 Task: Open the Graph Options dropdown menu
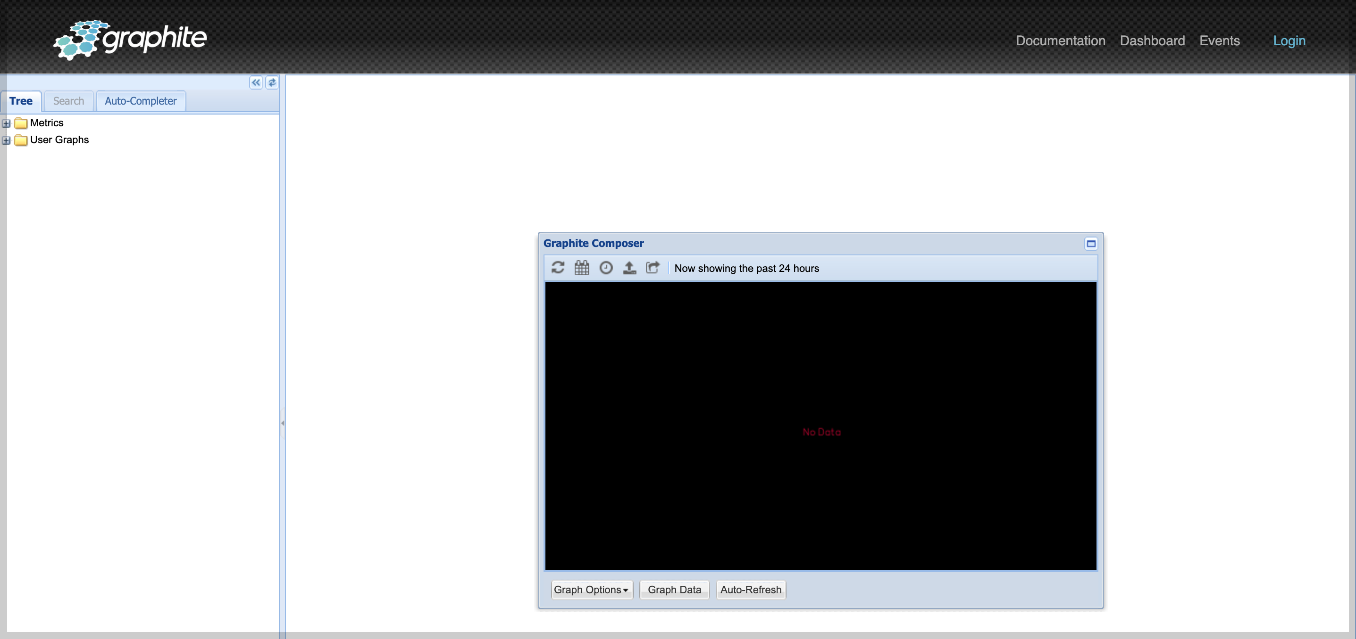pyautogui.click(x=591, y=590)
